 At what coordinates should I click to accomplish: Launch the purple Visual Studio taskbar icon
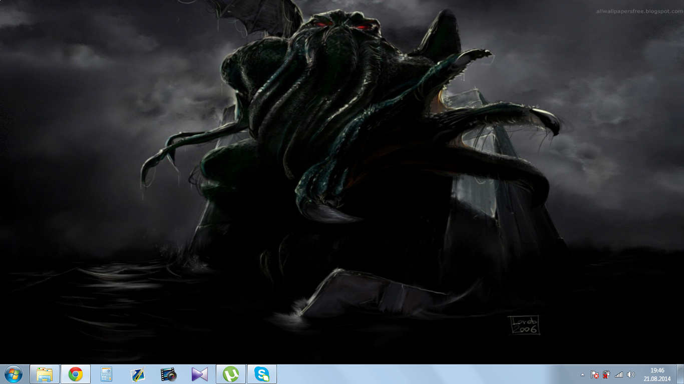(199, 374)
